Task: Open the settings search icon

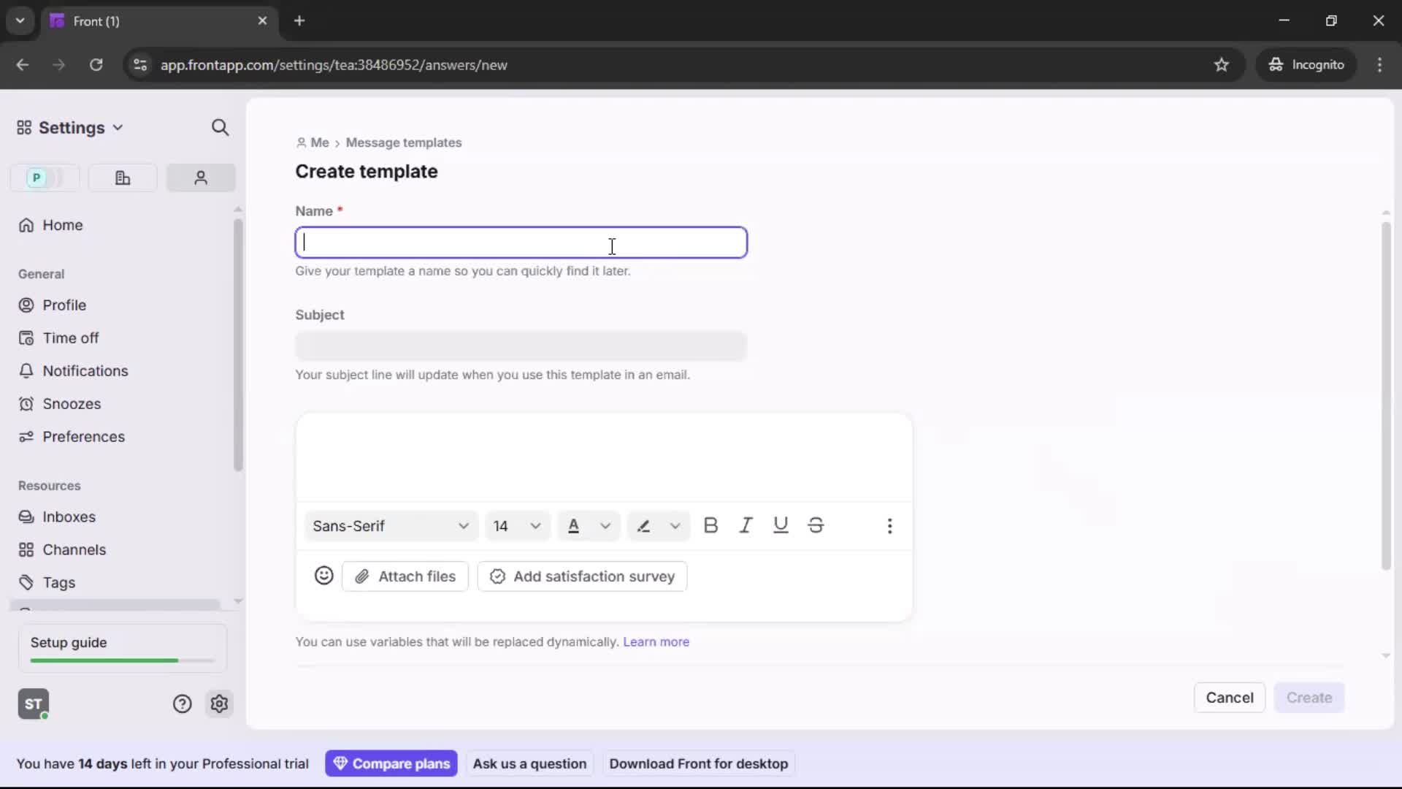Action: click(x=221, y=127)
